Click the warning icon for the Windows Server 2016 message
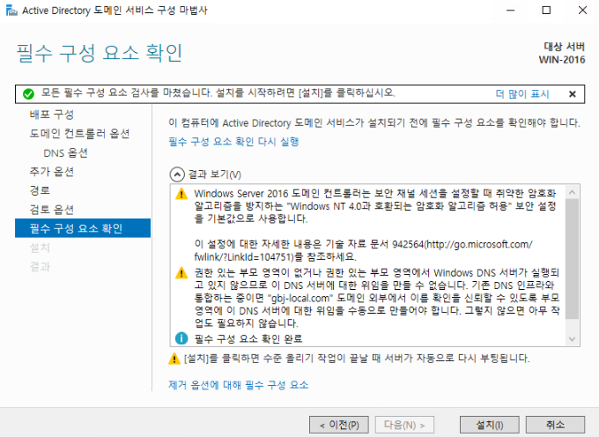This screenshot has width=599, height=437. [x=181, y=194]
